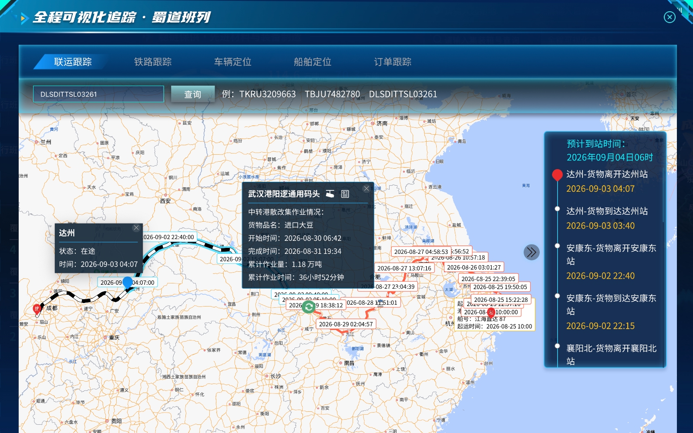Switch to the 车辆定位 tab
Screen dimensions: 693x433
pyautogui.click(x=233, y=62)
